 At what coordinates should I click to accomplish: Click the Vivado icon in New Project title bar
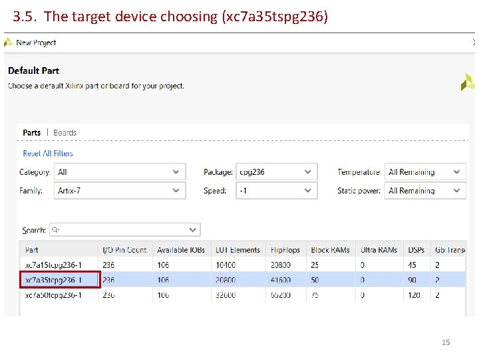(9, 43)
